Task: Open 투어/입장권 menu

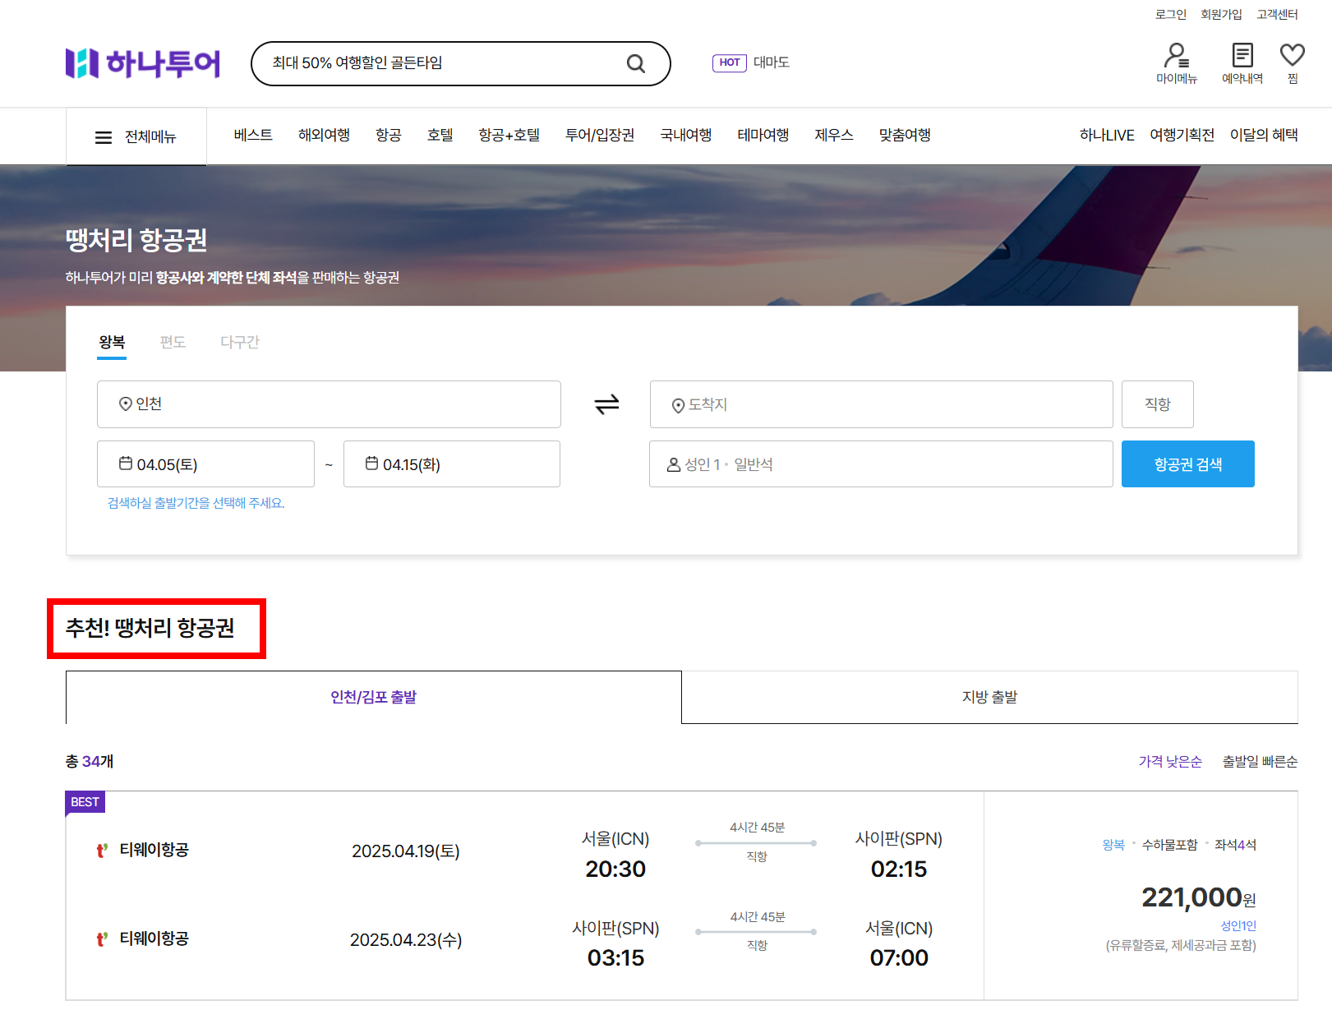Action: (600, 135)
